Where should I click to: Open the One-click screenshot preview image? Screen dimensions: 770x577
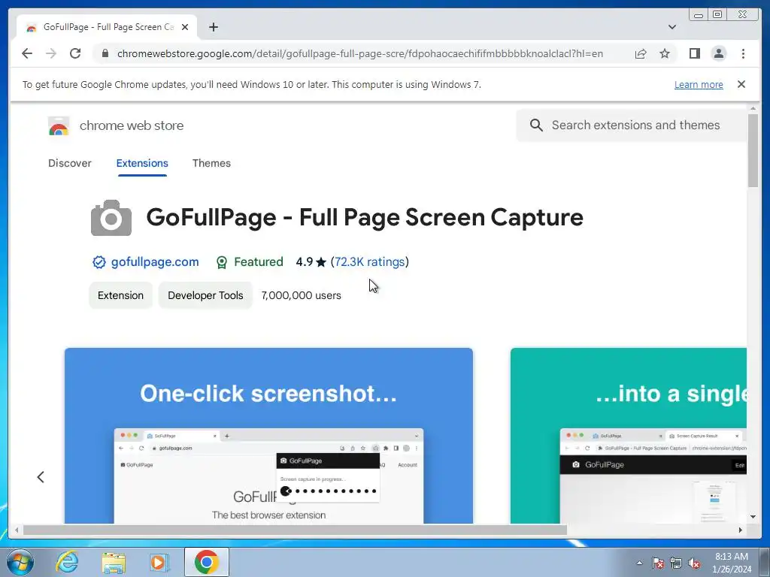[x=268, y=436]
